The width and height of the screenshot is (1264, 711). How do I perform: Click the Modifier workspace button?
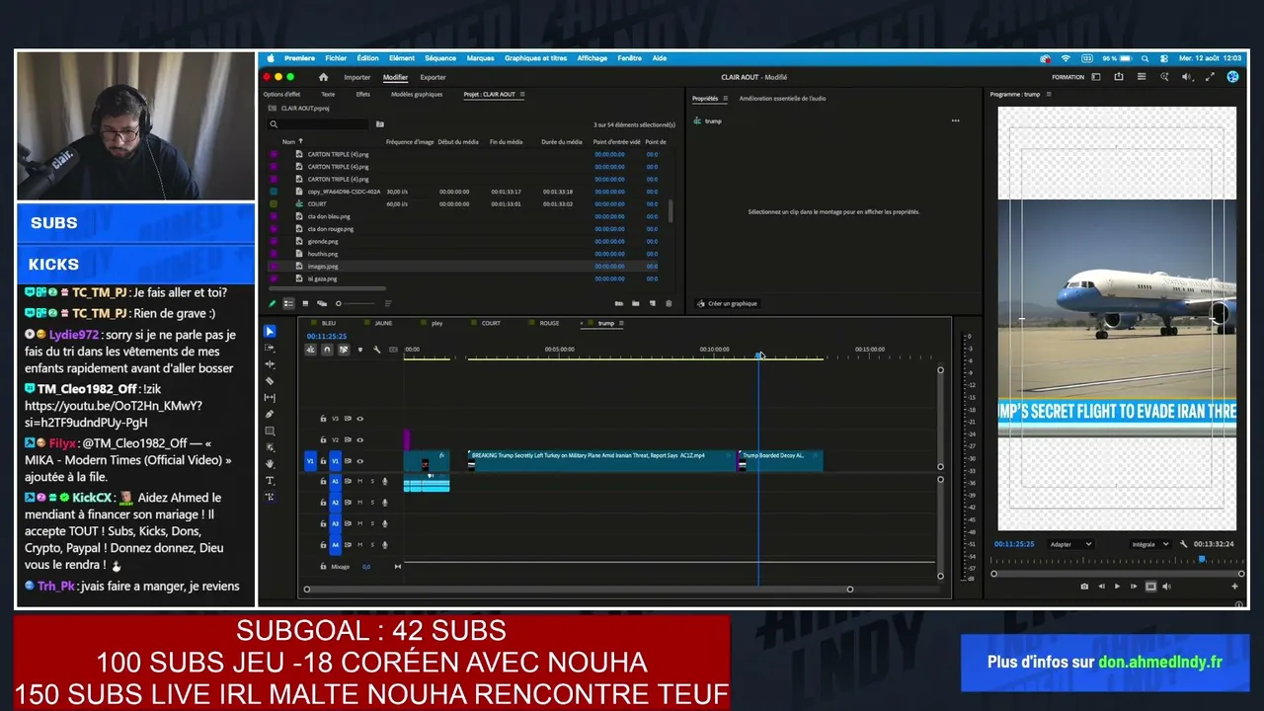(x=395, y=77)
